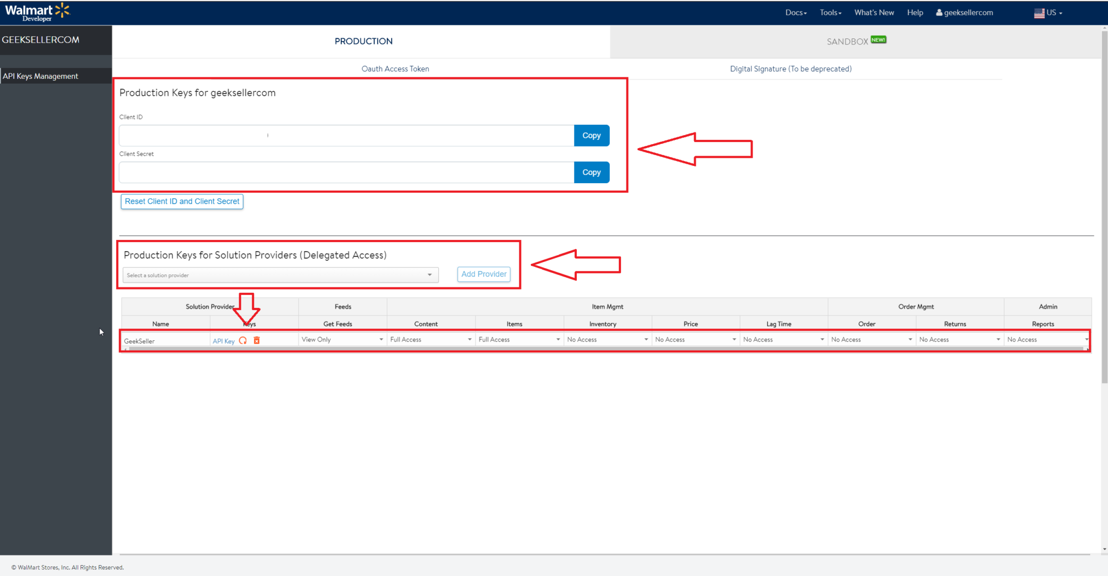The image size is (1108, 576).
Task: Click the Order Mgmt column header
Action: (x=916, y=306)
